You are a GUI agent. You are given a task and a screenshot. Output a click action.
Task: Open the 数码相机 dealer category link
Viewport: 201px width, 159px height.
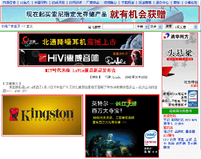click(178, 120)
